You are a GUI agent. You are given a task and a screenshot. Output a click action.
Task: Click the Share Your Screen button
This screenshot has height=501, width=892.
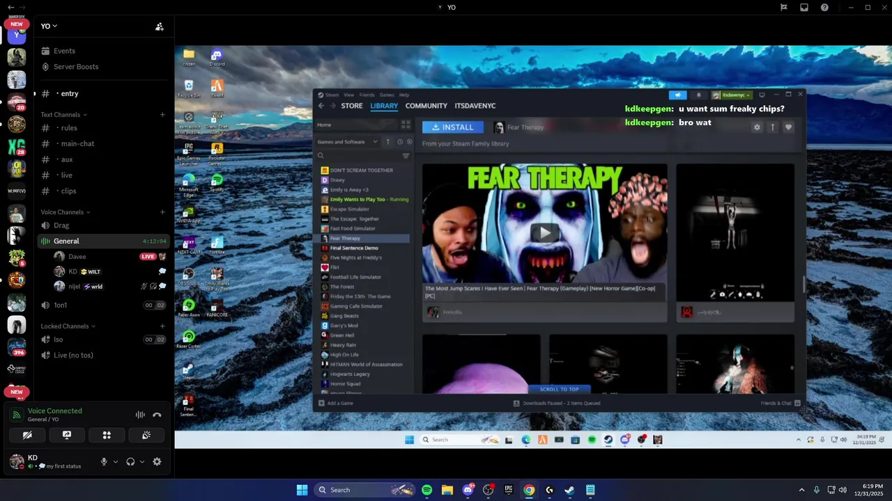[x=67, y=435]
